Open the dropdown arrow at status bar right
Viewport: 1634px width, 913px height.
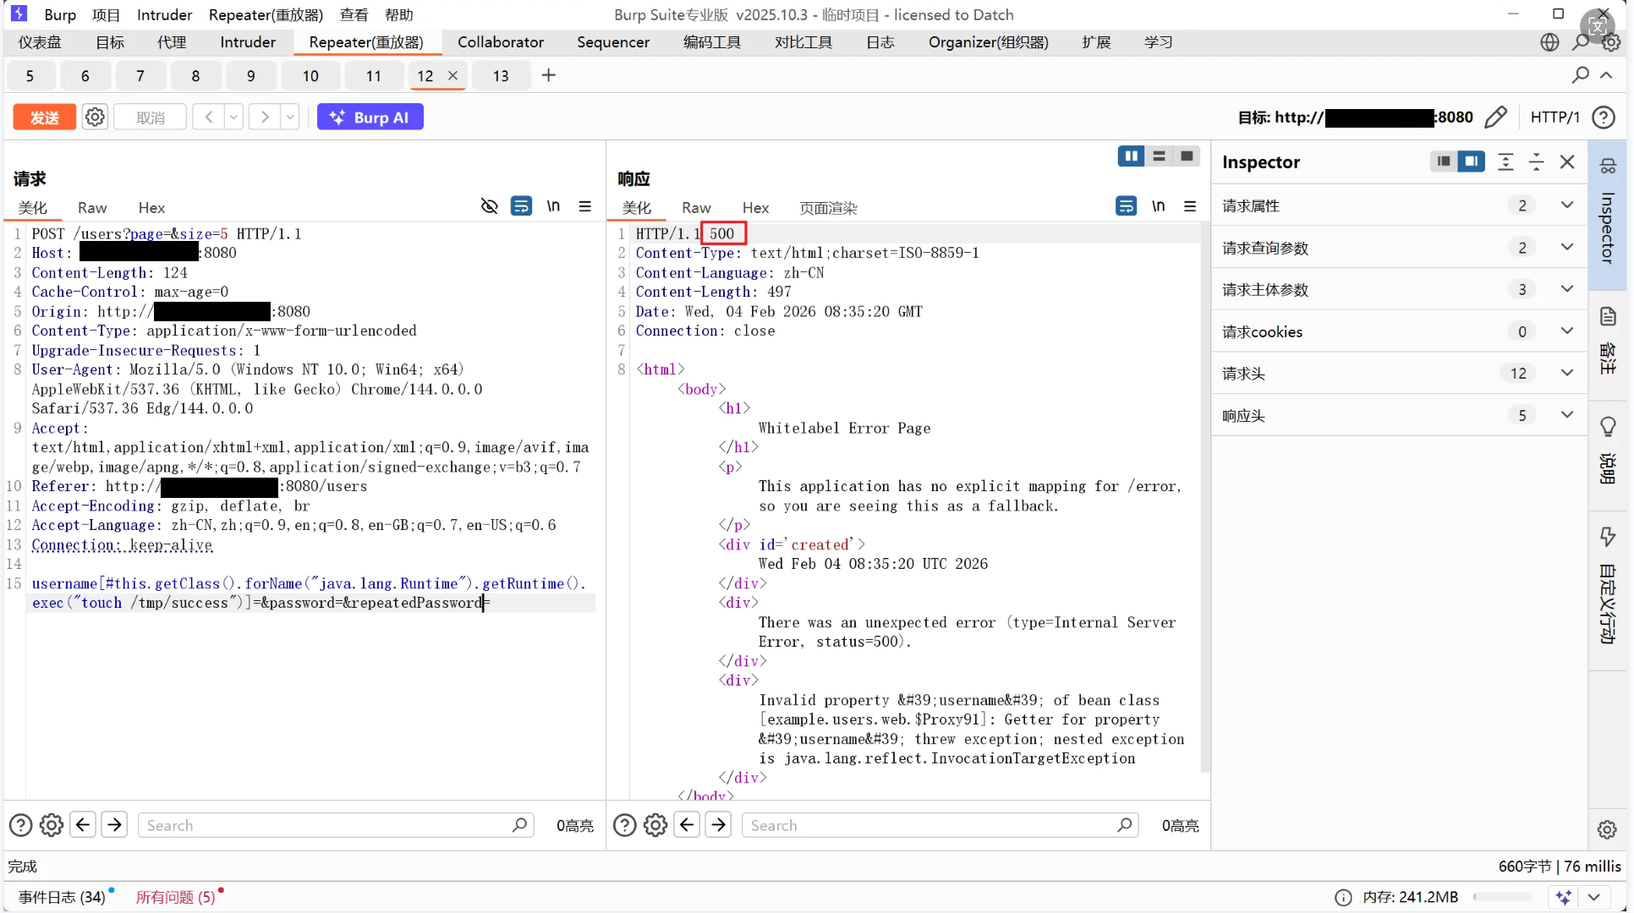coord(1593,897)
